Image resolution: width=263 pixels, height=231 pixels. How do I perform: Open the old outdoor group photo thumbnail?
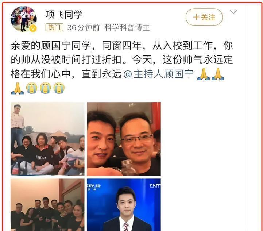coord(48,139)
